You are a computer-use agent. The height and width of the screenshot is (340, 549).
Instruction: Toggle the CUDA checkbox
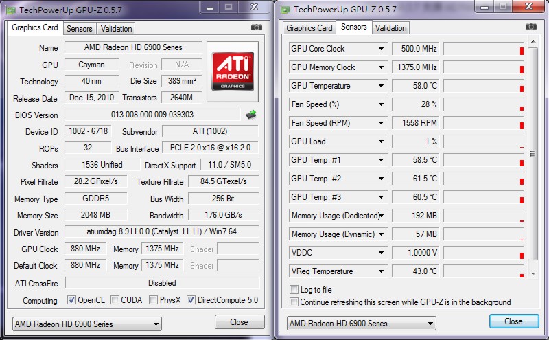115,300
